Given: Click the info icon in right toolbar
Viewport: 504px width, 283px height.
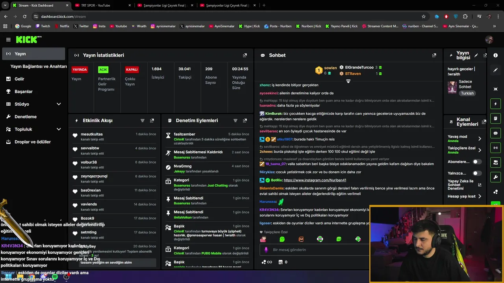Looking at the screenshot, I should point(495,55).
